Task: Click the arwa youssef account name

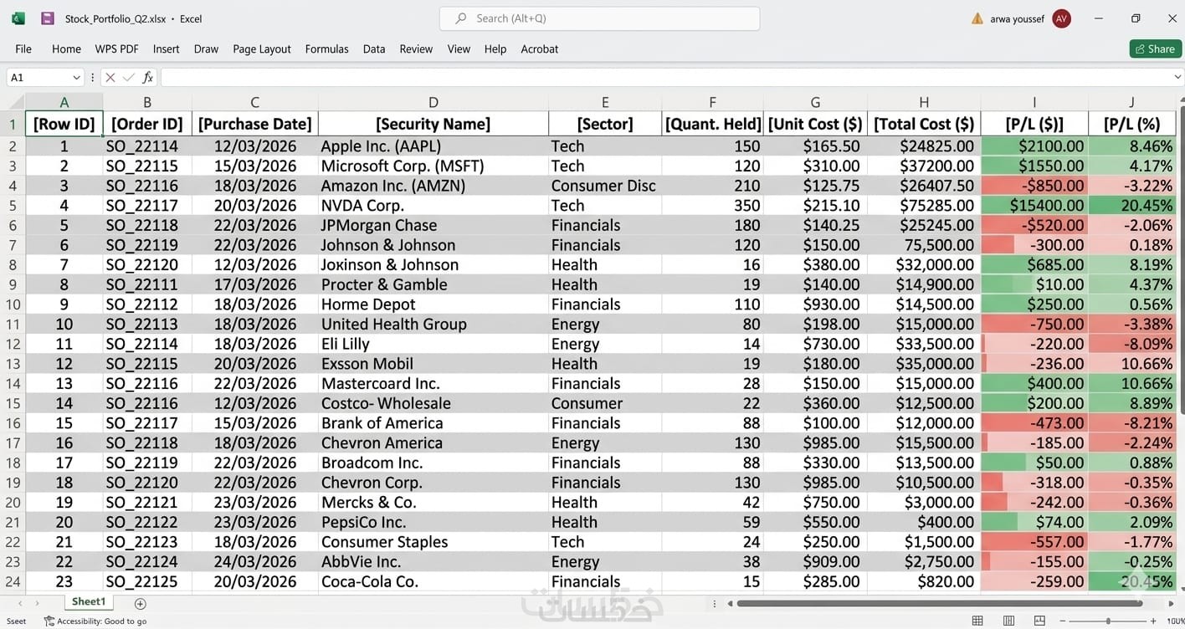Action: (1018, 18)
